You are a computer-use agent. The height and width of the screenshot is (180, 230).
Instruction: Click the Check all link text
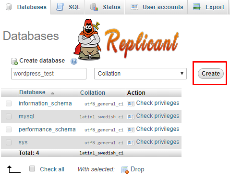52,169
